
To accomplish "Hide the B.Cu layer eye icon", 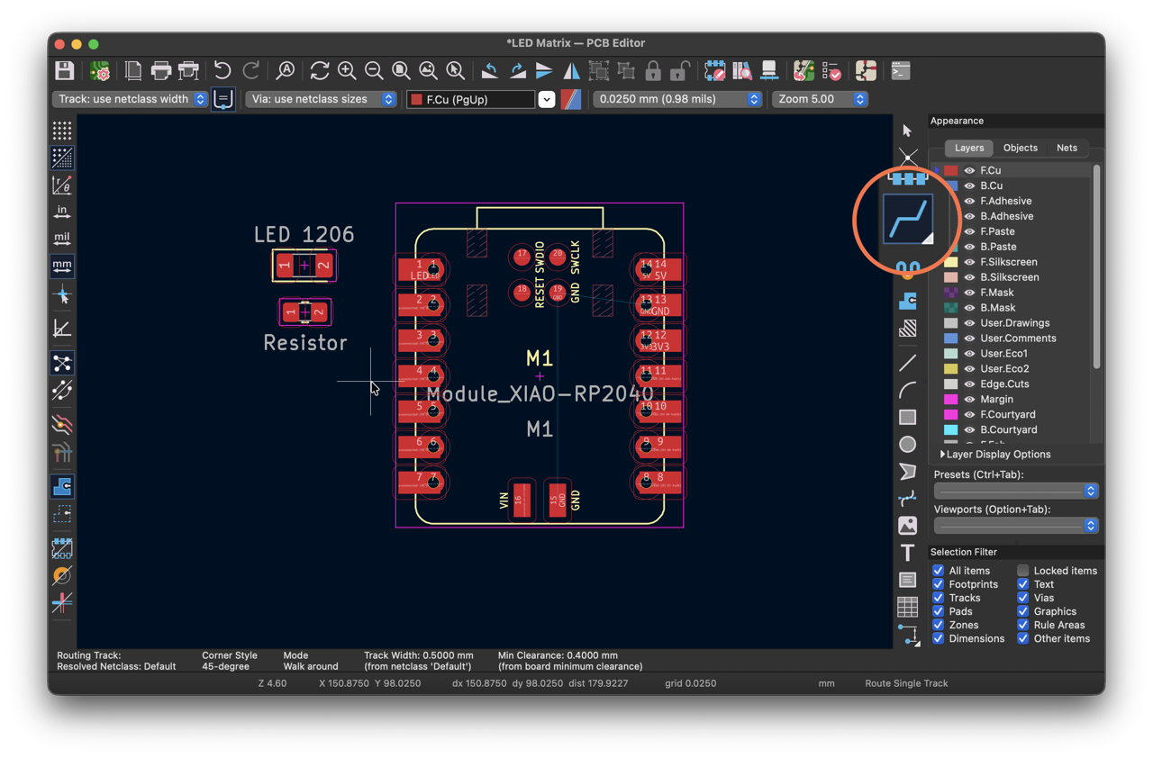I will pos(969,185).
